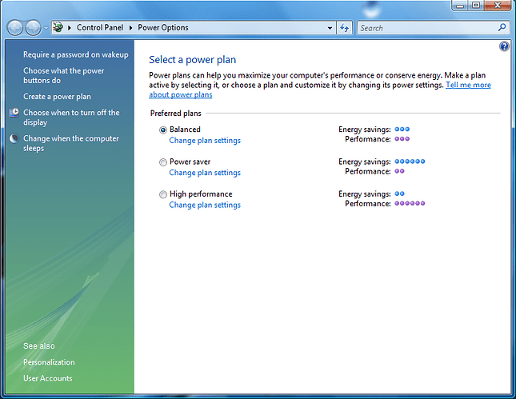Screen dimensions: 516x399
Task: Select the High performance plan
Action: [x=163, y=194]
